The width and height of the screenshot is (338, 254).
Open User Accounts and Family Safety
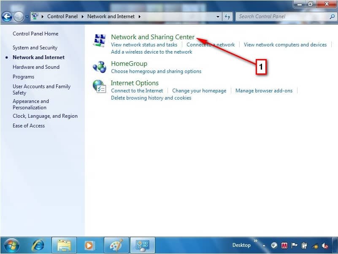tap(42, 89)
